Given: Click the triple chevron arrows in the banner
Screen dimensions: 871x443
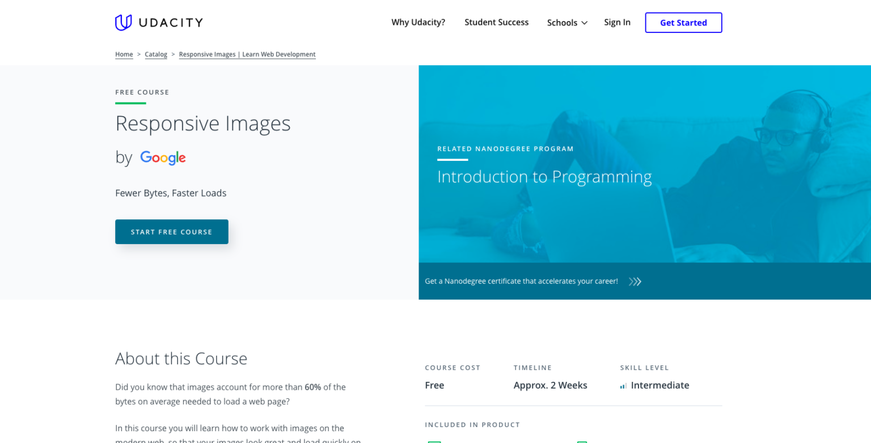Looking at the screenshot, I should pos(635,281).
